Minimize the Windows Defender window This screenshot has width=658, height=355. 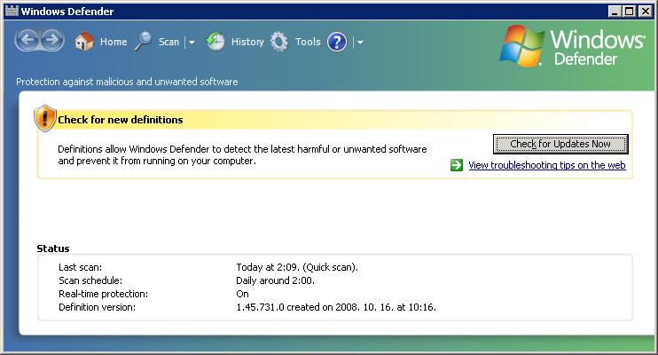(x=615, y=12)
